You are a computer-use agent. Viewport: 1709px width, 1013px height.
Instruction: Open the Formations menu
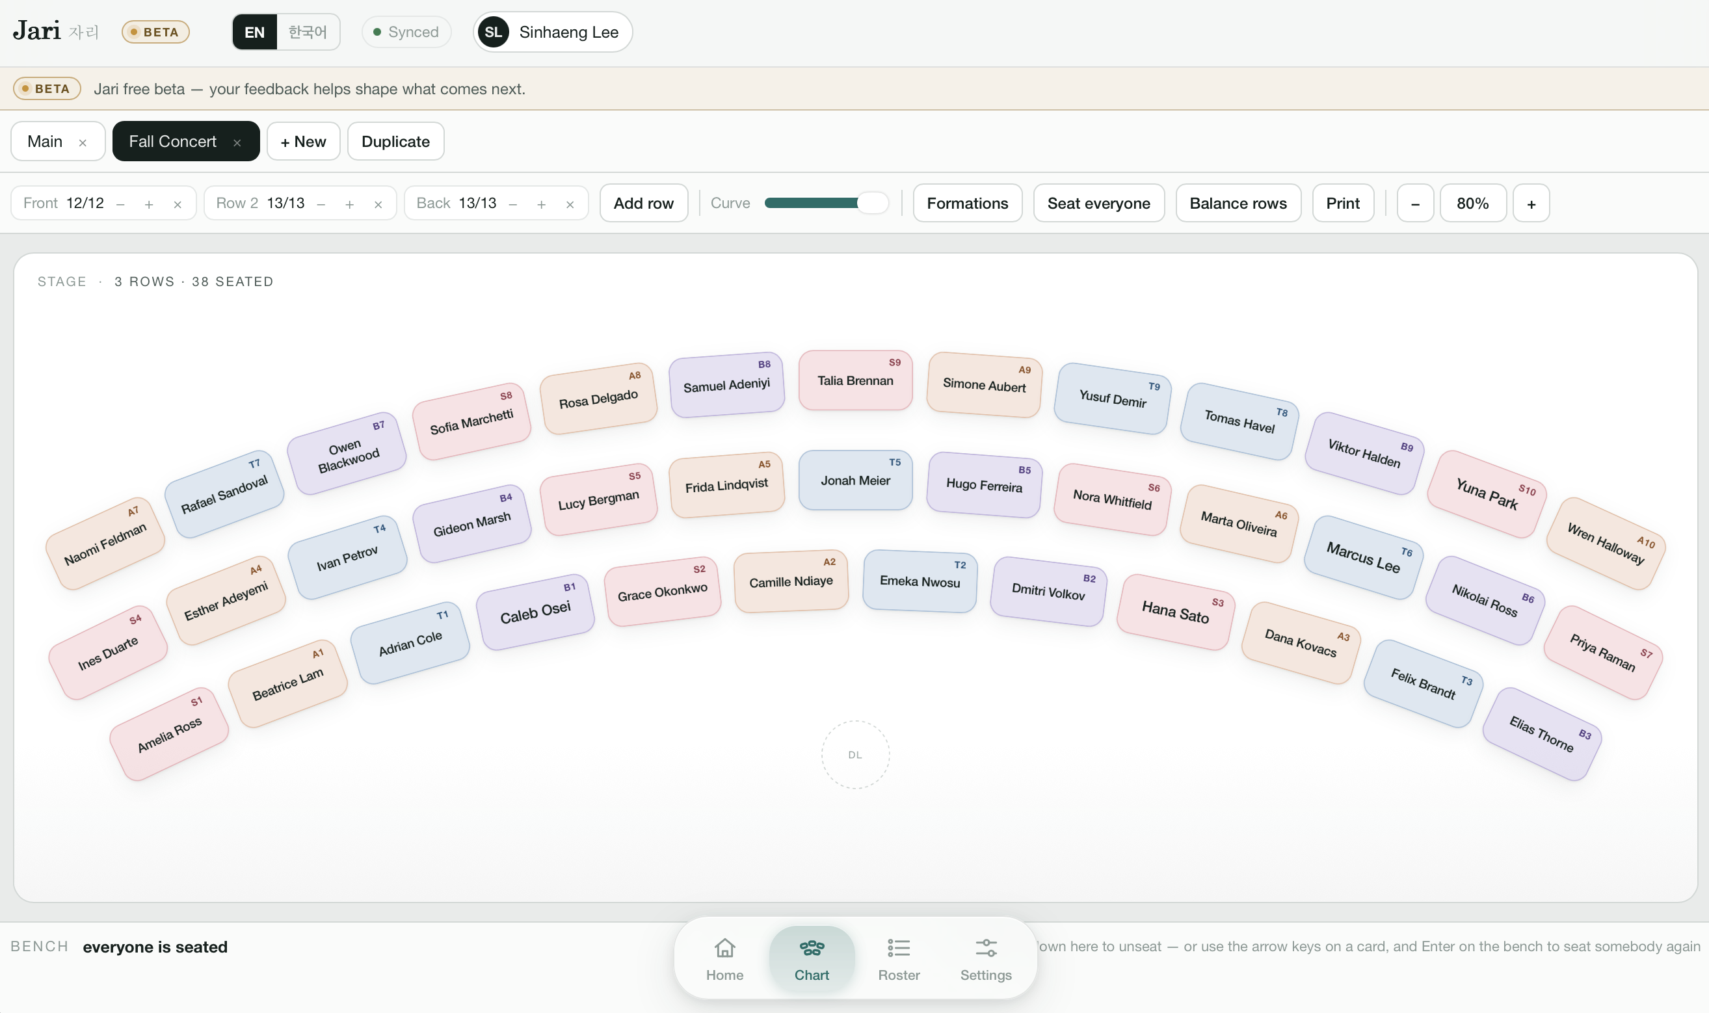point(967,204)
